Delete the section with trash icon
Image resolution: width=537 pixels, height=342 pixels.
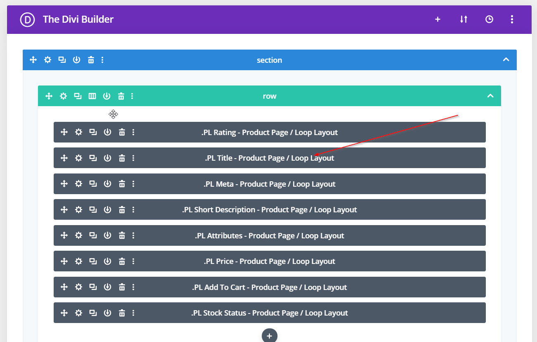pyautogui.click(x=91, y=60)
